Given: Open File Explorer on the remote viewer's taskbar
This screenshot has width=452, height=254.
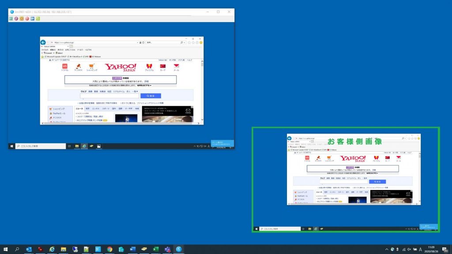Looking at the screenshot, I should [77, 146].
